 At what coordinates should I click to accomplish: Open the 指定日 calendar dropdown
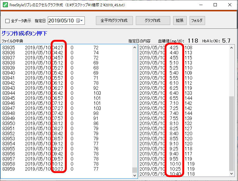(80, 21)
